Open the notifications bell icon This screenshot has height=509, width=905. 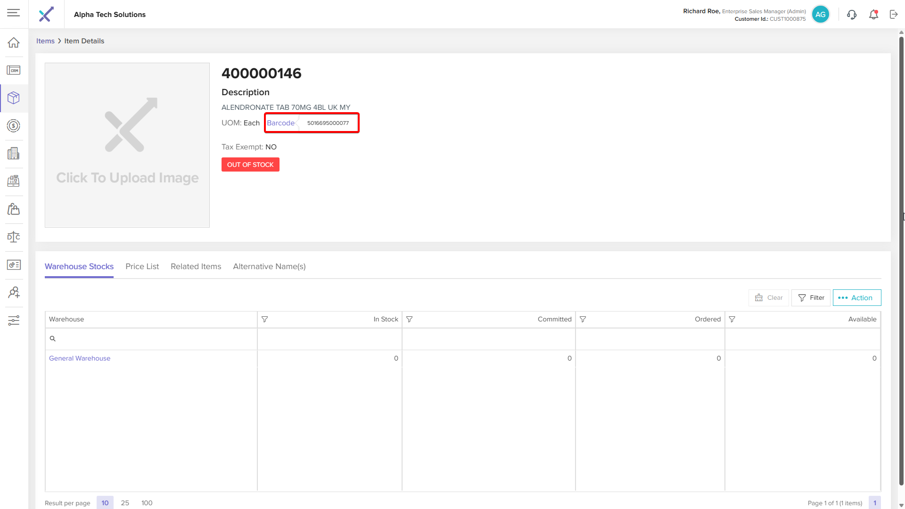873,15
